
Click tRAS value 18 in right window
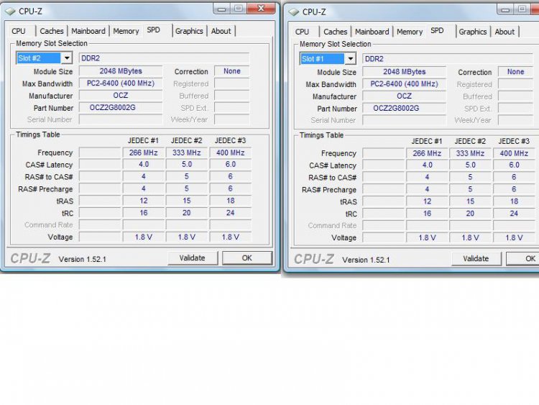pos(514,201)
